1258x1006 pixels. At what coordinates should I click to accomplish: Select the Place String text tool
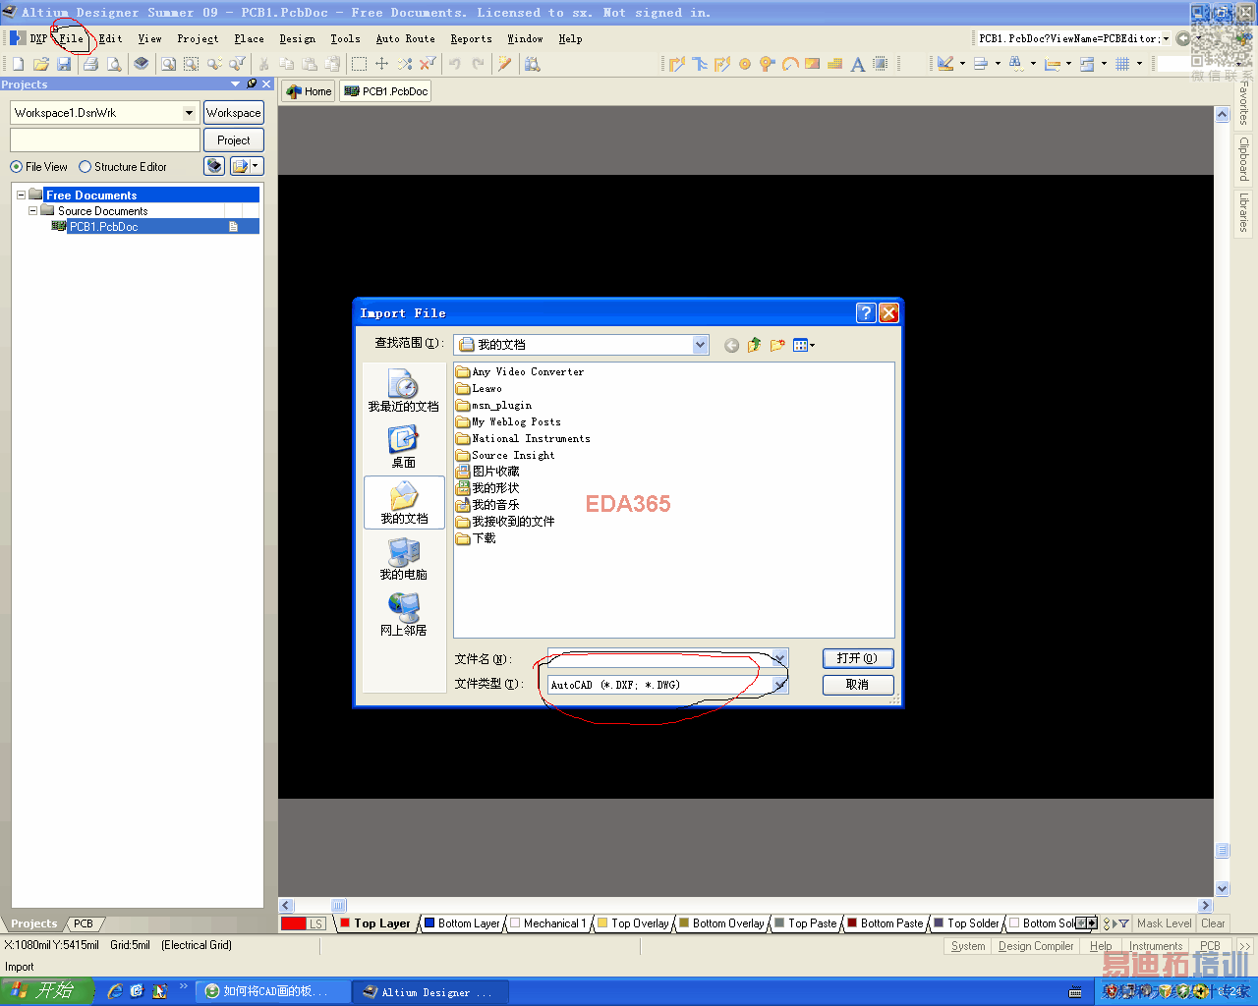[x=858, y=64]
